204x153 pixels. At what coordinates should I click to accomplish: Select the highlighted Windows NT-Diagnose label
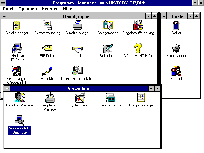tap(20, 130)
